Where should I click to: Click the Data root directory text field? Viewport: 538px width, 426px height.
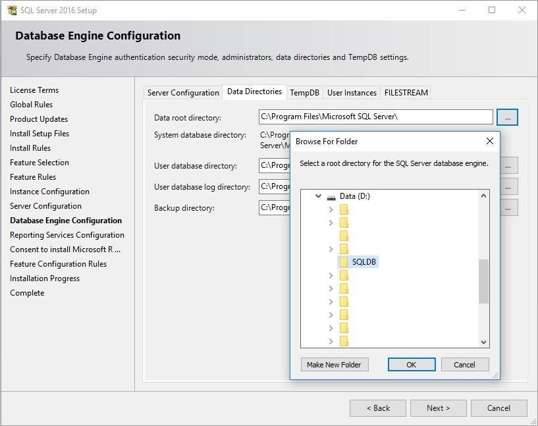[375, 117]
